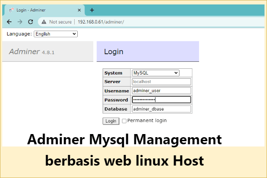Click the 'Not secure' text in address bar
The height and width of the screenshot is (178, 267).
tap(60, 22)
